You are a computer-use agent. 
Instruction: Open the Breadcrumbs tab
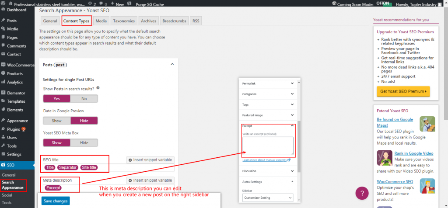pyautogui.click(x=174, y=21)
